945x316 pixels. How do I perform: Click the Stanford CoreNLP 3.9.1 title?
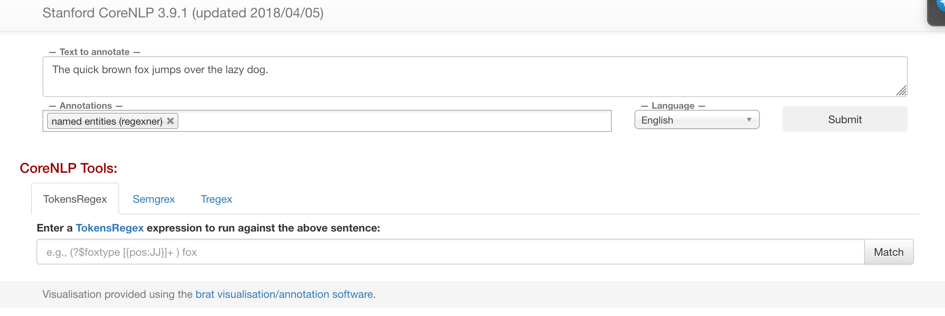183,13
